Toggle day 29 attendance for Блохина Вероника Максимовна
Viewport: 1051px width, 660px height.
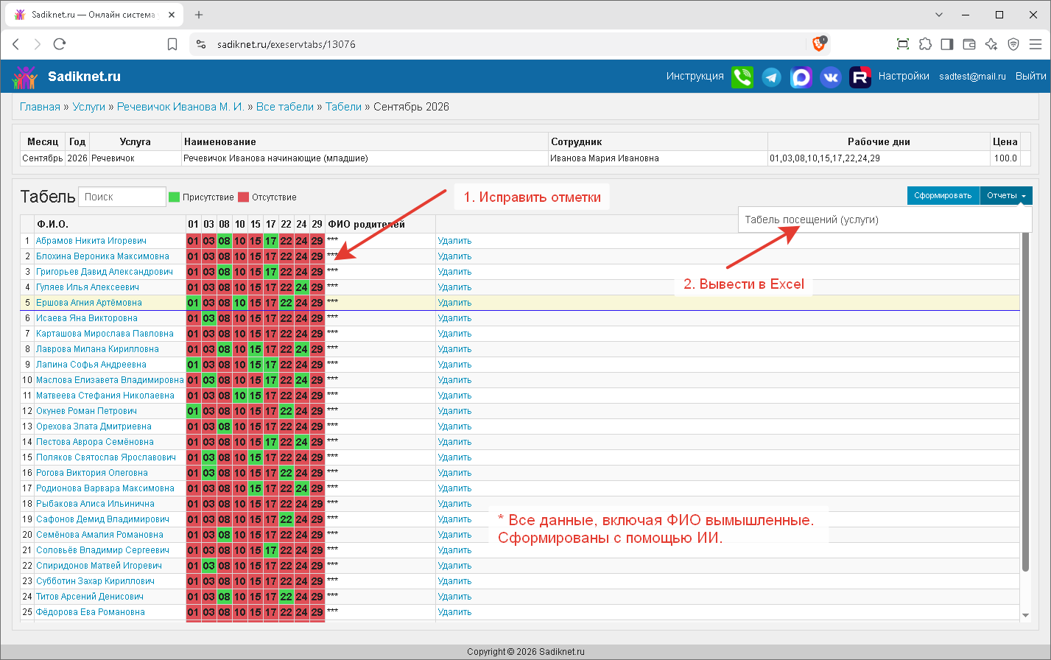tap(317, 256)
